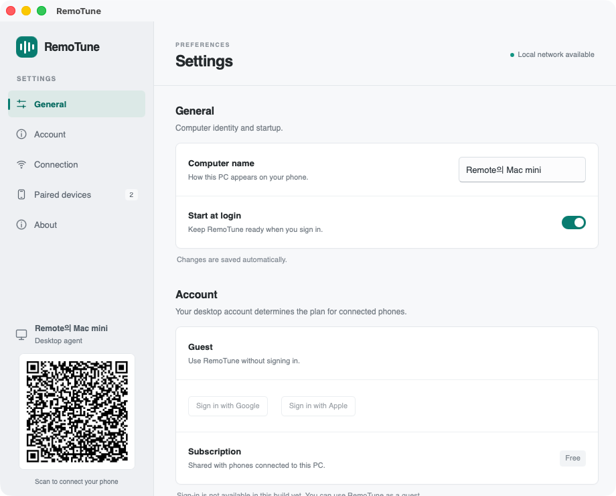This screenshot has height=496, width=616.
Task: Click the Account info icon in sidebar
Action: pyautogui.click(x=21, y=134)
